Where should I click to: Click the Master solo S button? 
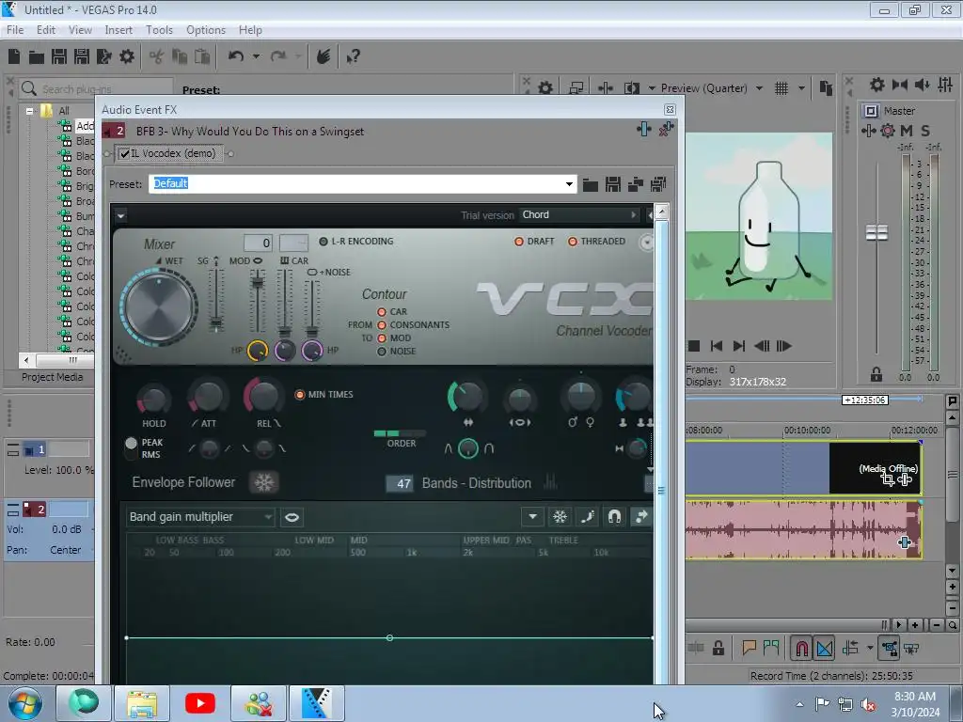click(x=925, y=131)
